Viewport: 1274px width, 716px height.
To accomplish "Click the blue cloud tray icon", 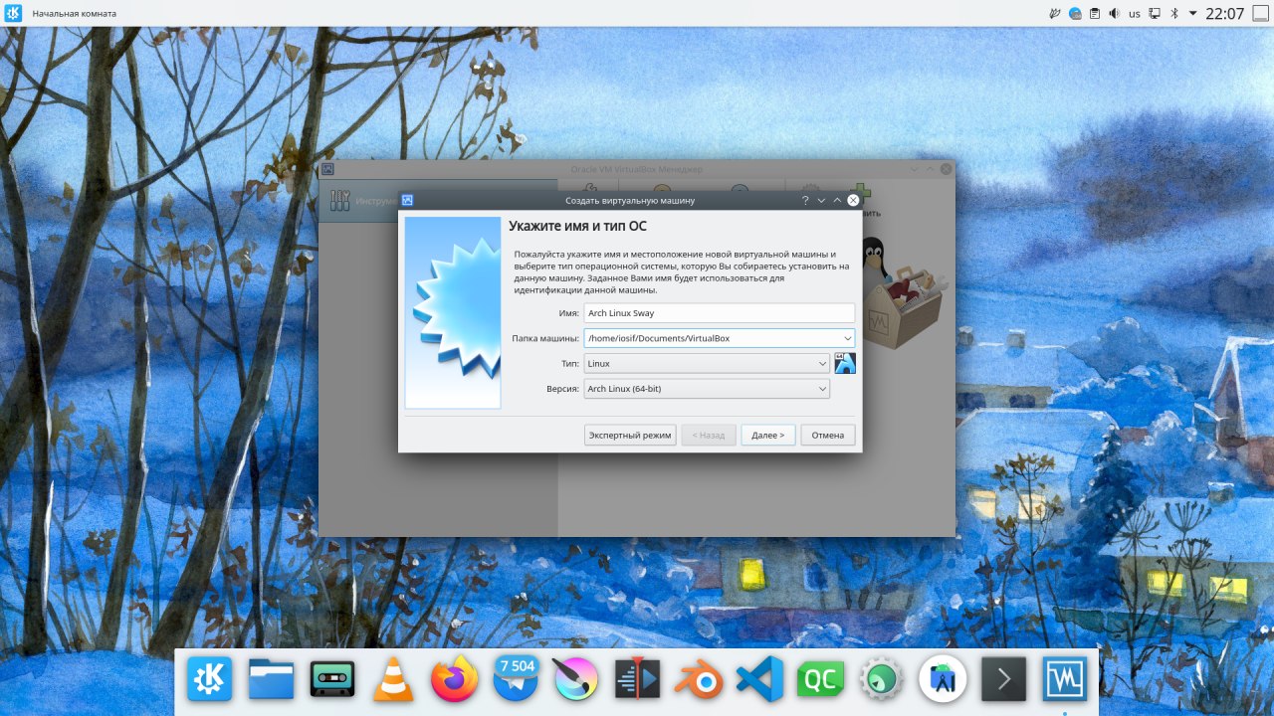I will coord(1076,14).
